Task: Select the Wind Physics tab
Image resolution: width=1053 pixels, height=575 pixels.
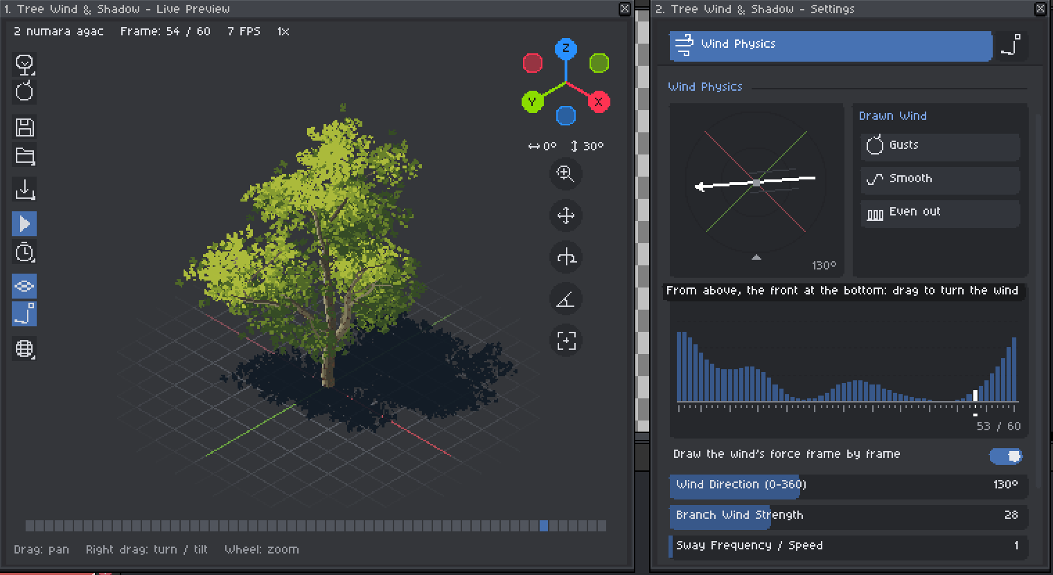Action: point(831,46)
